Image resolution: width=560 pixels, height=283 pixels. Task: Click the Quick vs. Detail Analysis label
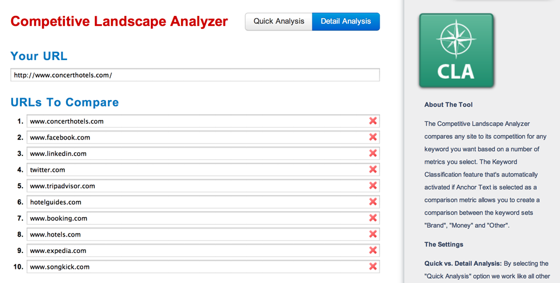click(463, 264)
